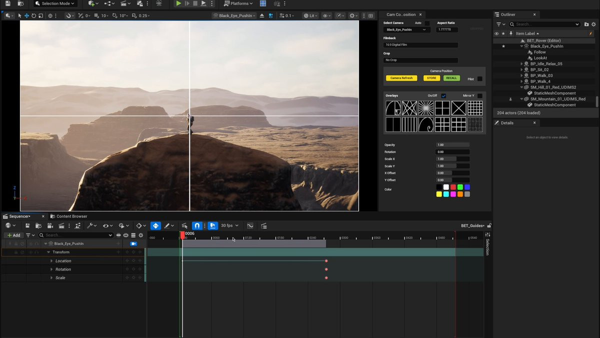Viewport: 600px width, 338px height.
Task: Choose the red overlay color swatch
Action: (x=453, y=187)
